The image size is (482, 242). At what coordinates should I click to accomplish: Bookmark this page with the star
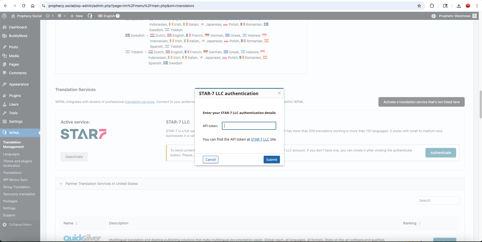pyautogui.click(x=419, y=6)
